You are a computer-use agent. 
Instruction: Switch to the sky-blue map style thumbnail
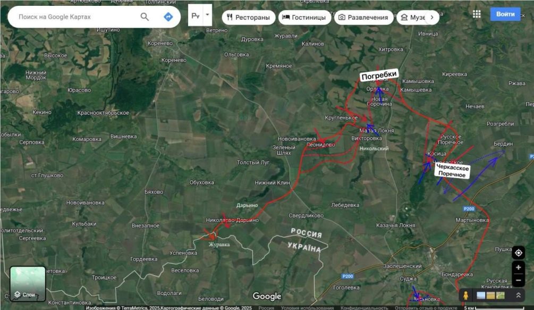pos(480,295)
